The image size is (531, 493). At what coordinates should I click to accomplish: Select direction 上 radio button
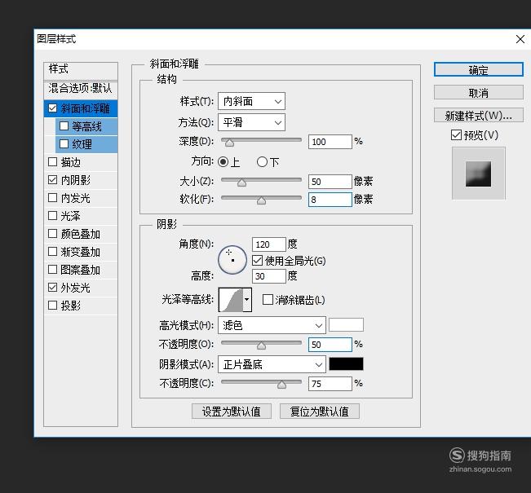pyautogui.click(x=223, y=162)
